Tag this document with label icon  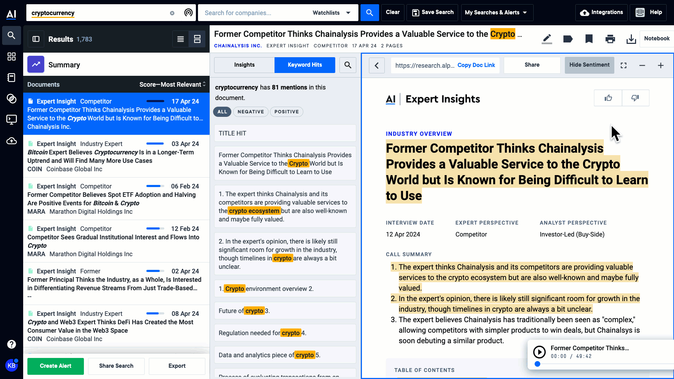[x=568, y=39]
